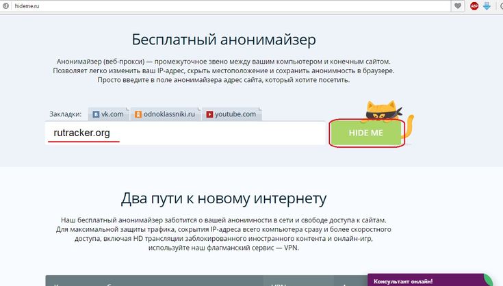Click the Бесплатный анонимайзер heading

pyautogui.click(x=224, y=38)
